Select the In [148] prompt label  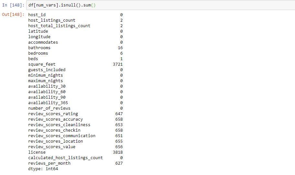(x=13, y=5)
